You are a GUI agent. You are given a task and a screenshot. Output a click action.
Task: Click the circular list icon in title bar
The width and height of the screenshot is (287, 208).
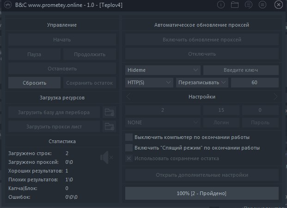point(249,5)
